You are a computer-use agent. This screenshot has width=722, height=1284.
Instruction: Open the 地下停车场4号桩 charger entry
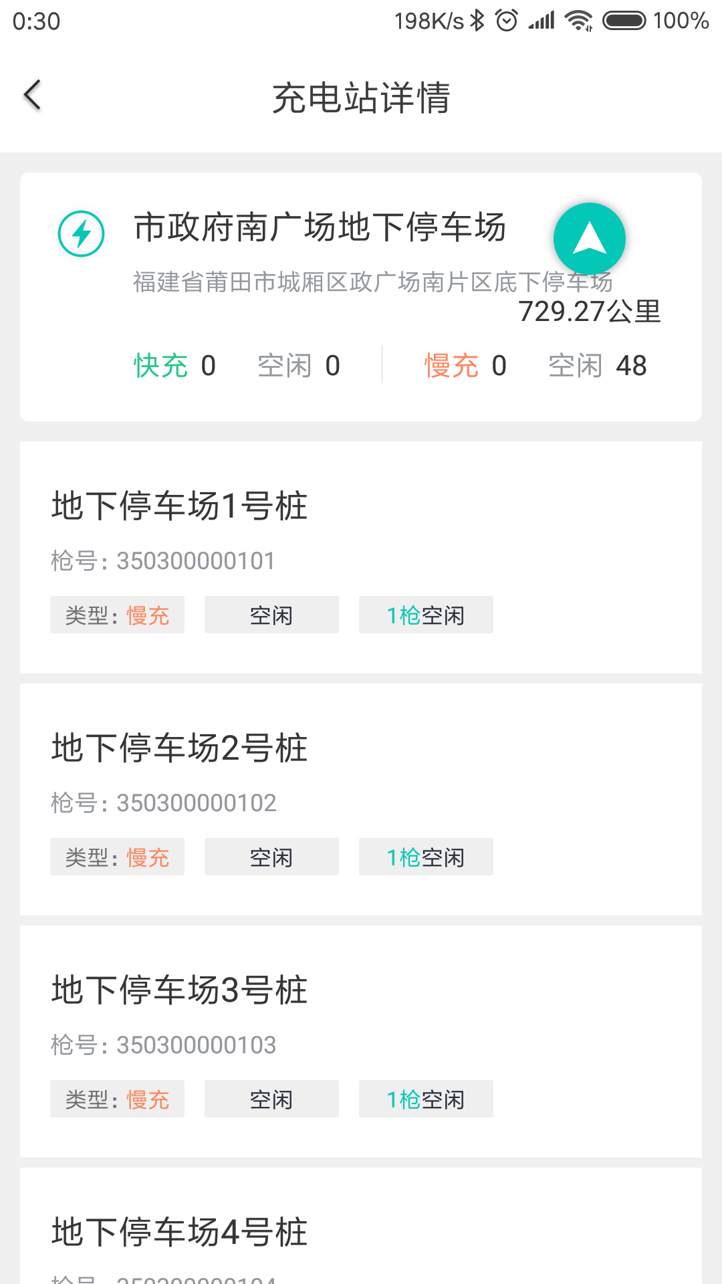[x=179, y=1232]
